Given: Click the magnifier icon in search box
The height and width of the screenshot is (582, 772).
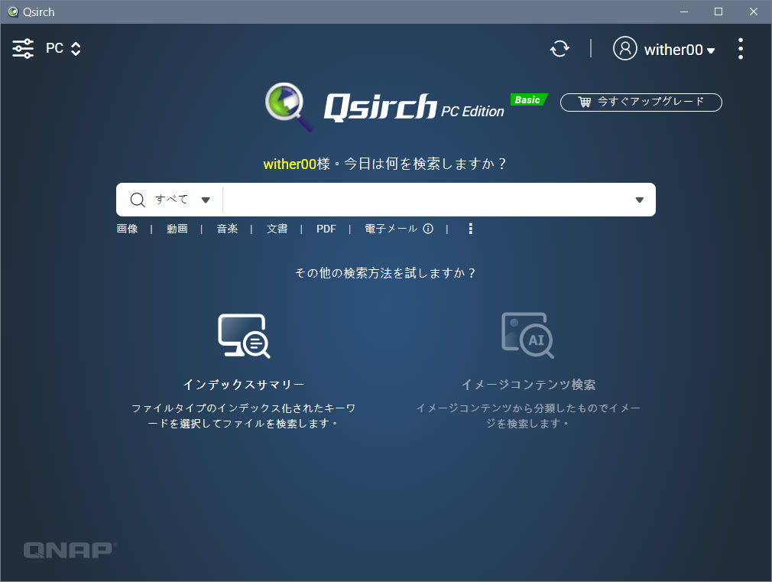Looking at the screenshot, I should 138,200.
